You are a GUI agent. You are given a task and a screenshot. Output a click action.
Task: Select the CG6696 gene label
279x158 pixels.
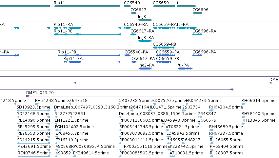click(x=200, y=10)
